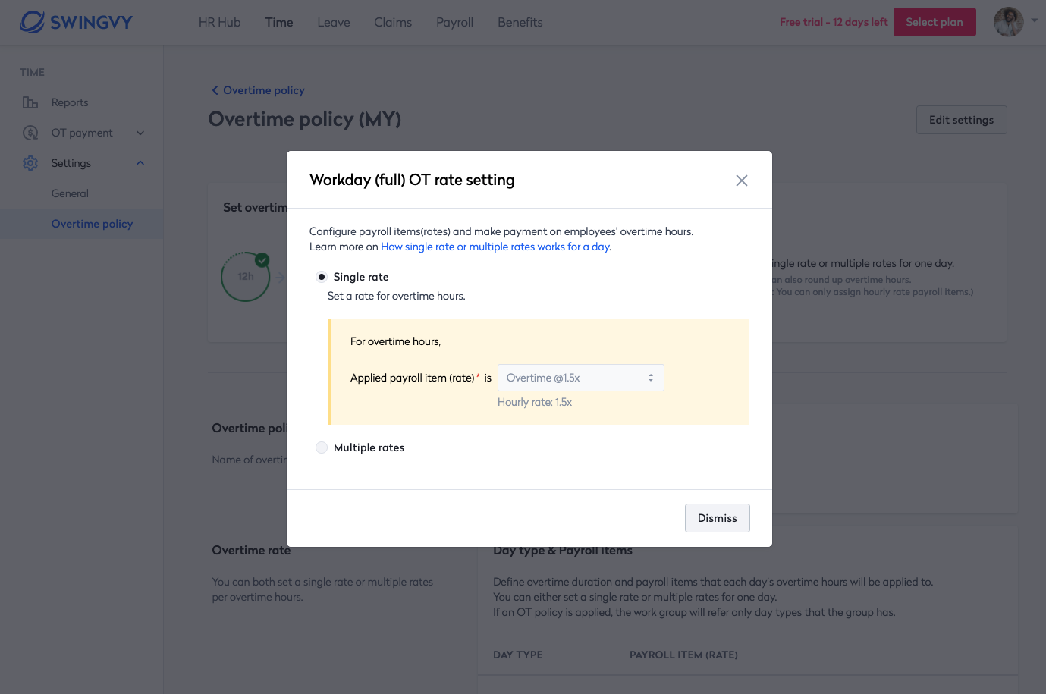Click the Swingvy logo
Screen dimensions: 1046x694
point(76,22)
